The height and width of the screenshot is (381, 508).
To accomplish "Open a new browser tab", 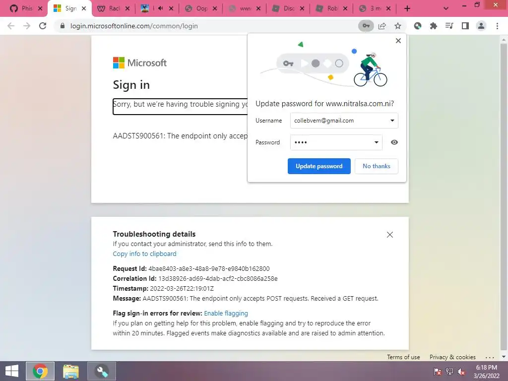I will tap(407, 9).
